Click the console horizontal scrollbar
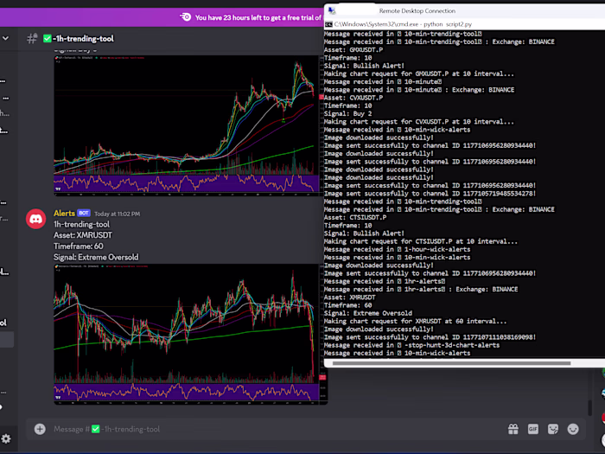Screen dimensions: 605x454 [x=451, y=363]
